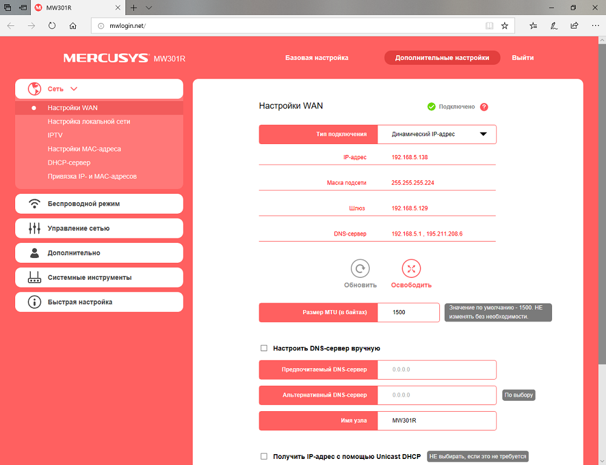The image size is (606, 465).
Task: Open DHCP-сервер settings
Action: click(x=69, y=163)
